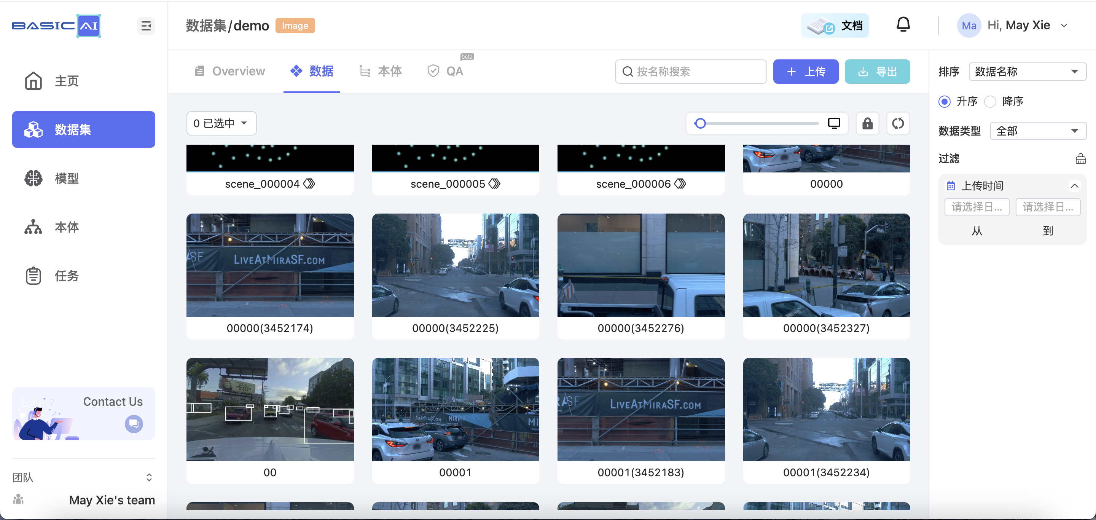Click the team members icon
Image resolution: width=1096 pixels, height=520 pixels.
(x=18, y=499)
